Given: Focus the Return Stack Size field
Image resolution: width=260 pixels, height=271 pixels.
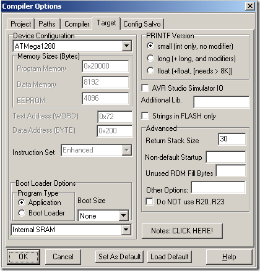Looking at the screenshot, I should [x=232, y=139].
